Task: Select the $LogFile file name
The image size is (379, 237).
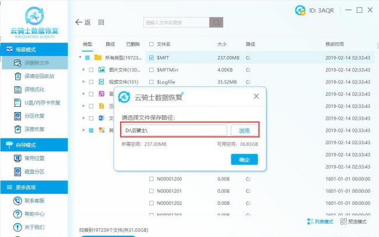Action: pos(166,82)
